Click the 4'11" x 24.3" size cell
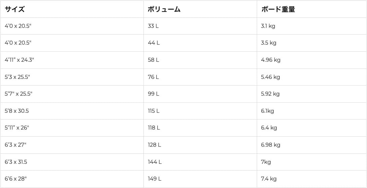367x188 pixels. [x=72, y=60]
